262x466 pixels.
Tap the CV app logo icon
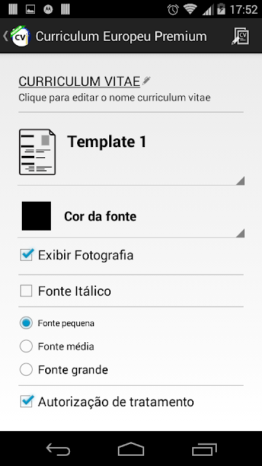tap(20, 36)
